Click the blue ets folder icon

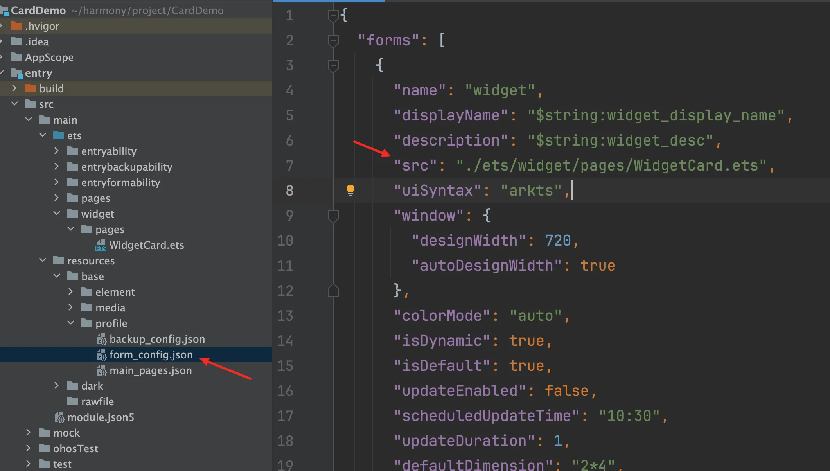coord(59,135)
